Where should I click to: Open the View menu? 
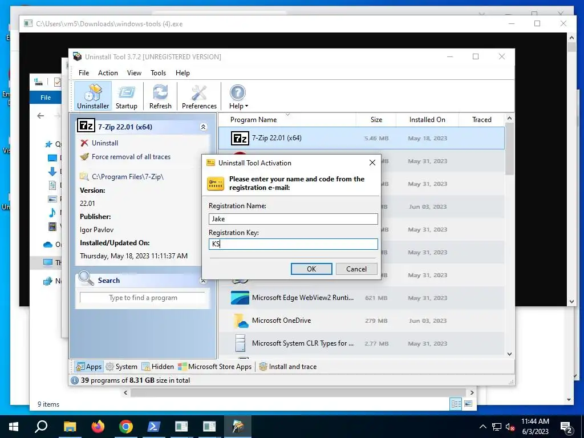coord(134,73)
